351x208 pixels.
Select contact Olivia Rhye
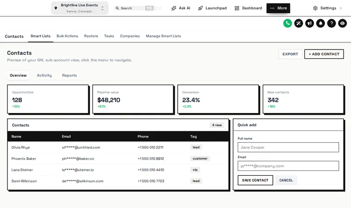21,148
